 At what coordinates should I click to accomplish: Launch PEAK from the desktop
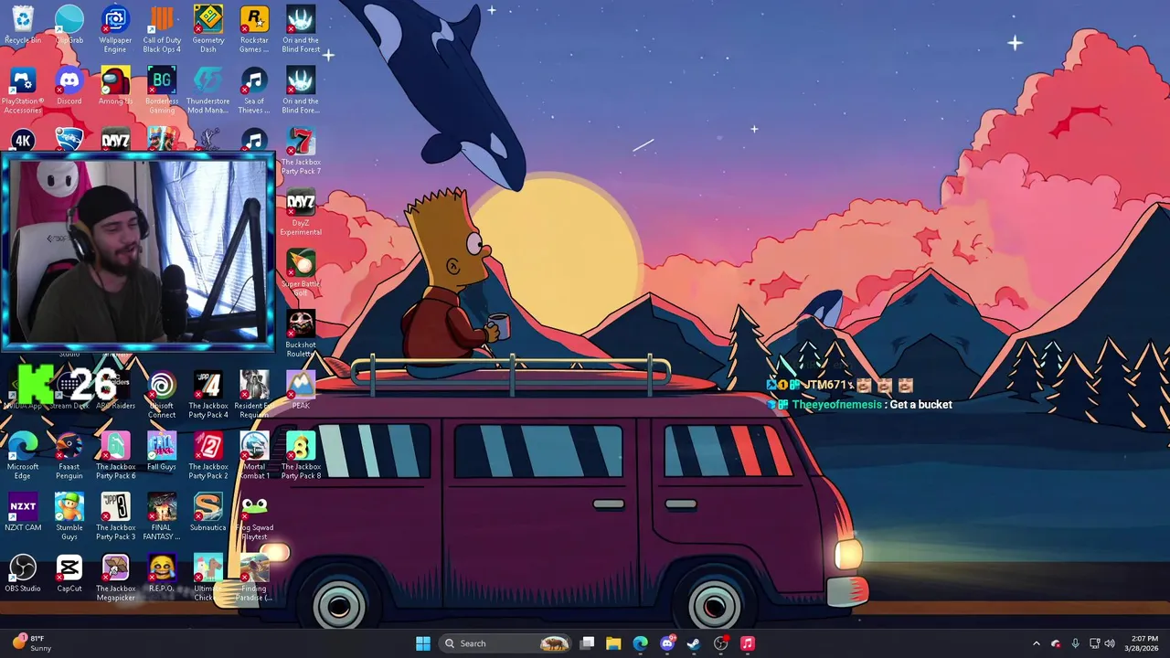(x=301, y=390)
